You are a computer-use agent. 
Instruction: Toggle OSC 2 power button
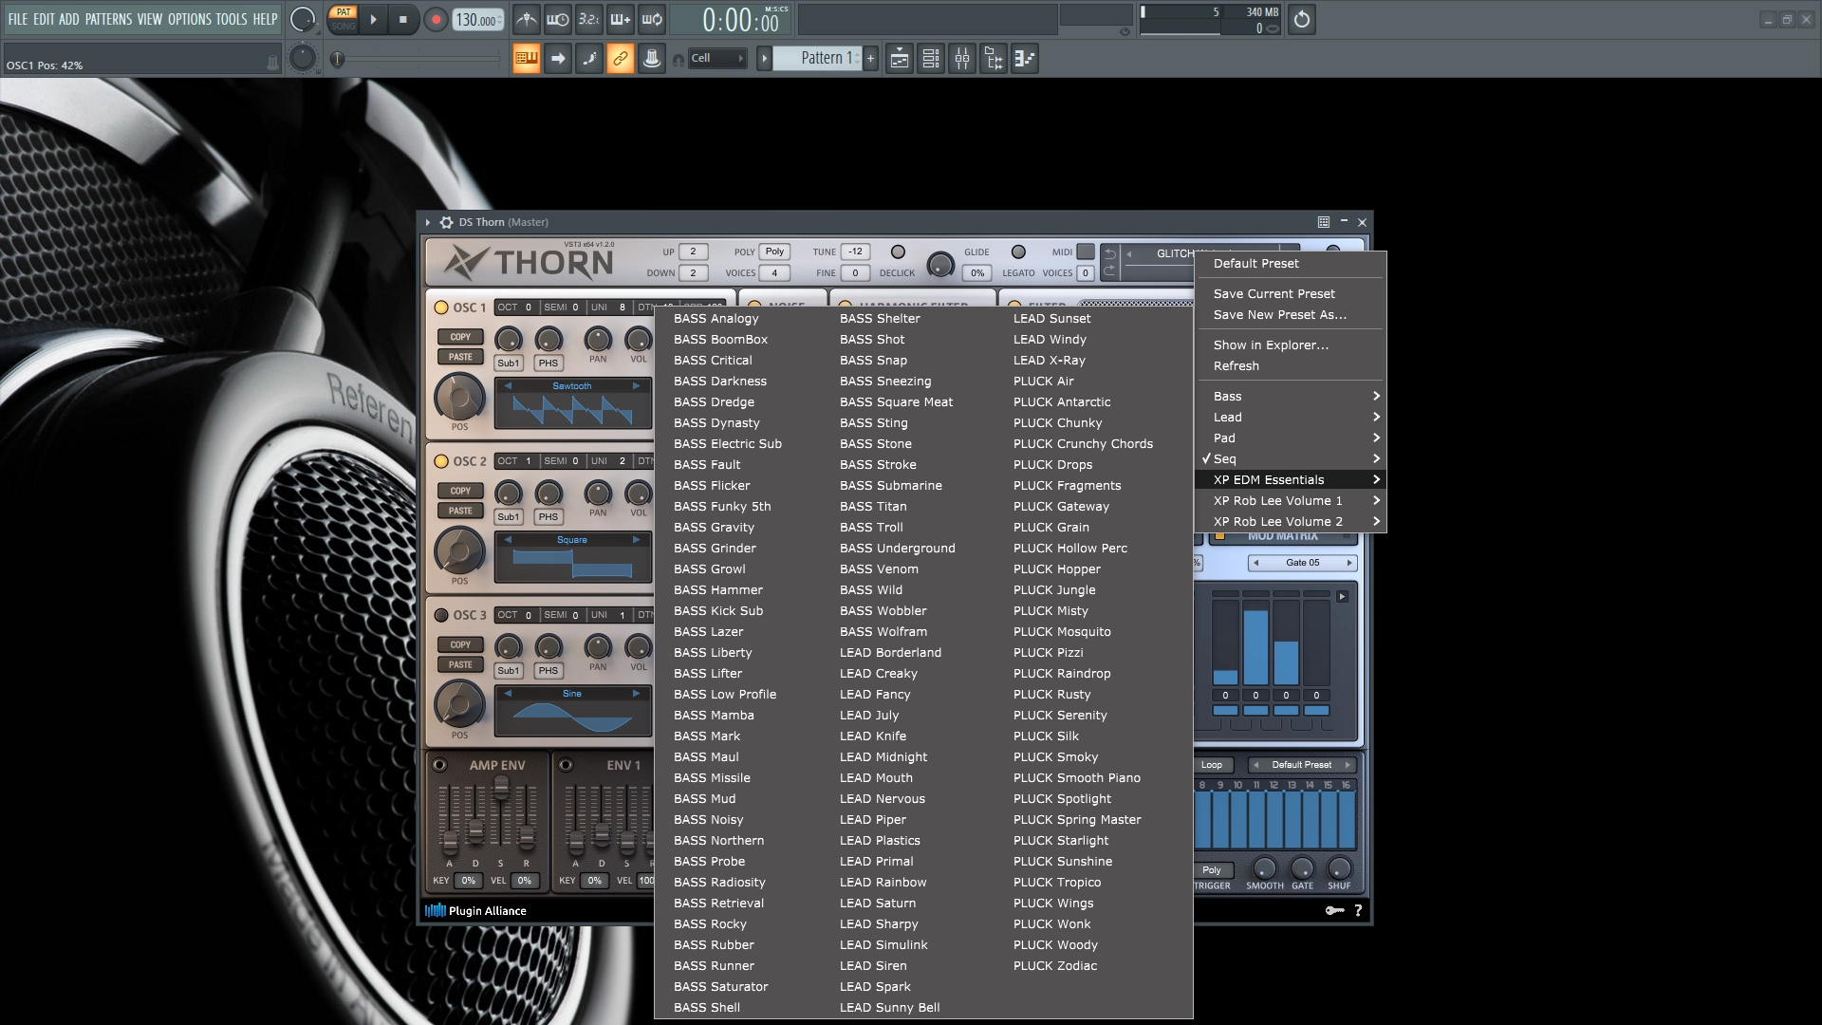441,461
